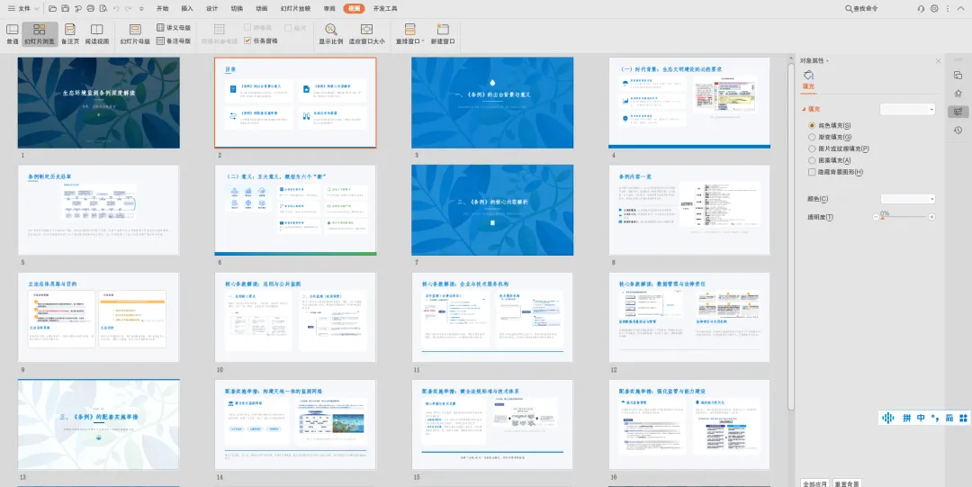Open 备注页 notes page view
The height and width of the screenshot is (487, 972).
point(70,34)
